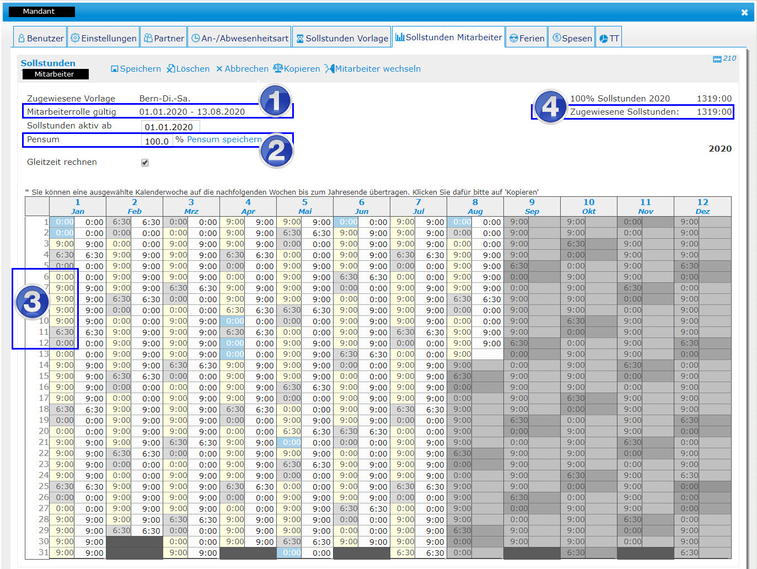Click Pensum speichern link
Image resolution: width=757 pixels, height=569 pixels.
coord(224,139)
